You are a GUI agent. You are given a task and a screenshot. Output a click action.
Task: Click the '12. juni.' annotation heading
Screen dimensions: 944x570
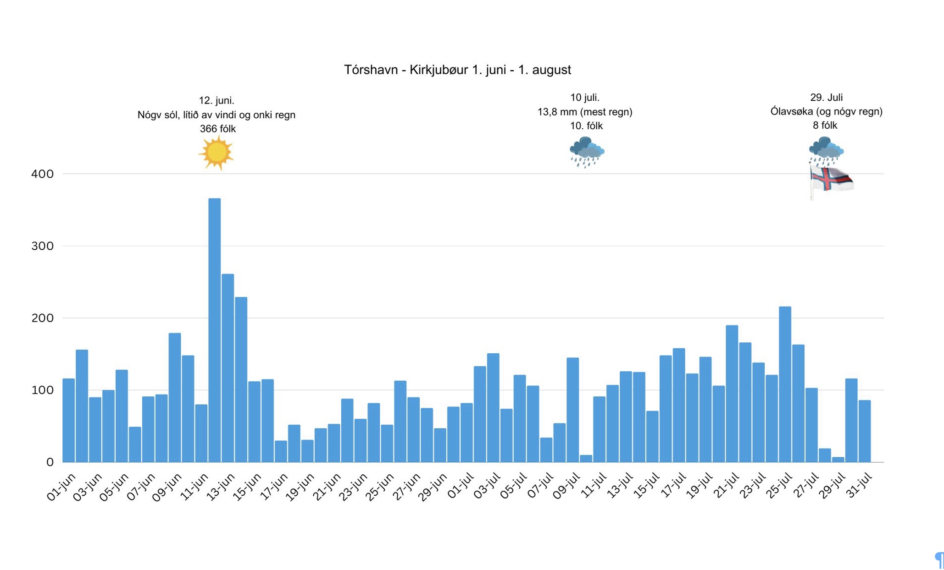[217, 100]
